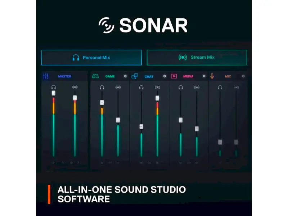Click the Chat channel headphones icon
This screenshot has width=288, height=216.
tap(141, 87)
